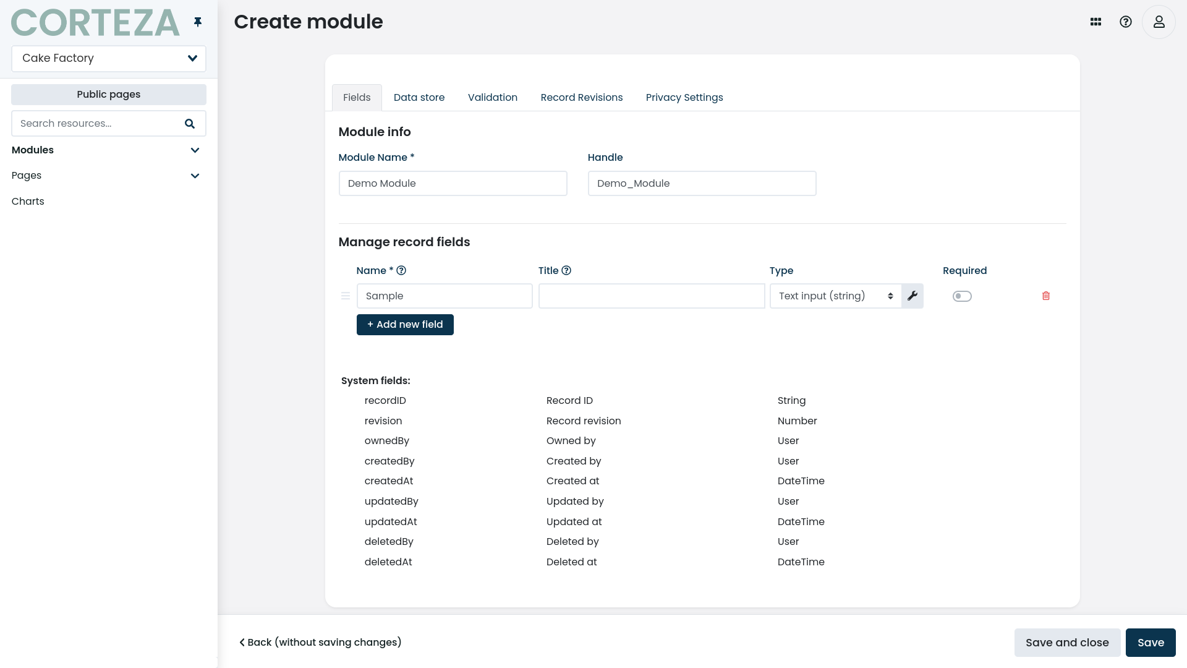
Task: Click the Owned by title text
Action: coord(571,441)
